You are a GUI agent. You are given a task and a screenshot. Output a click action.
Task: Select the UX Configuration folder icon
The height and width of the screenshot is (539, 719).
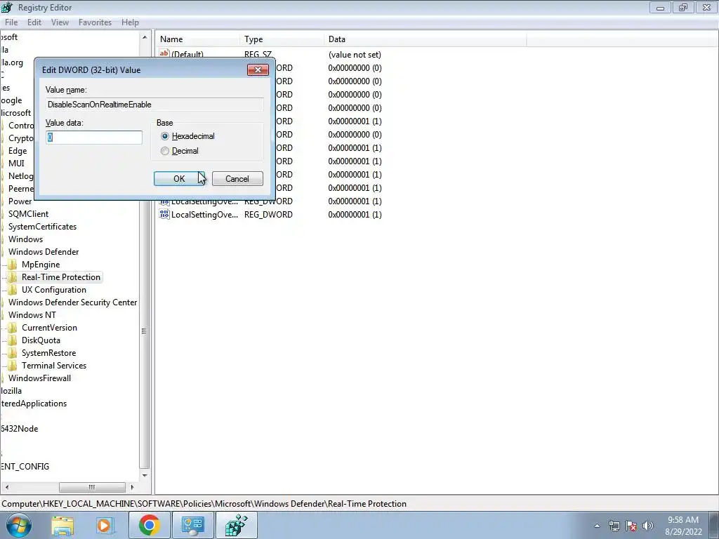click(13, 290)
